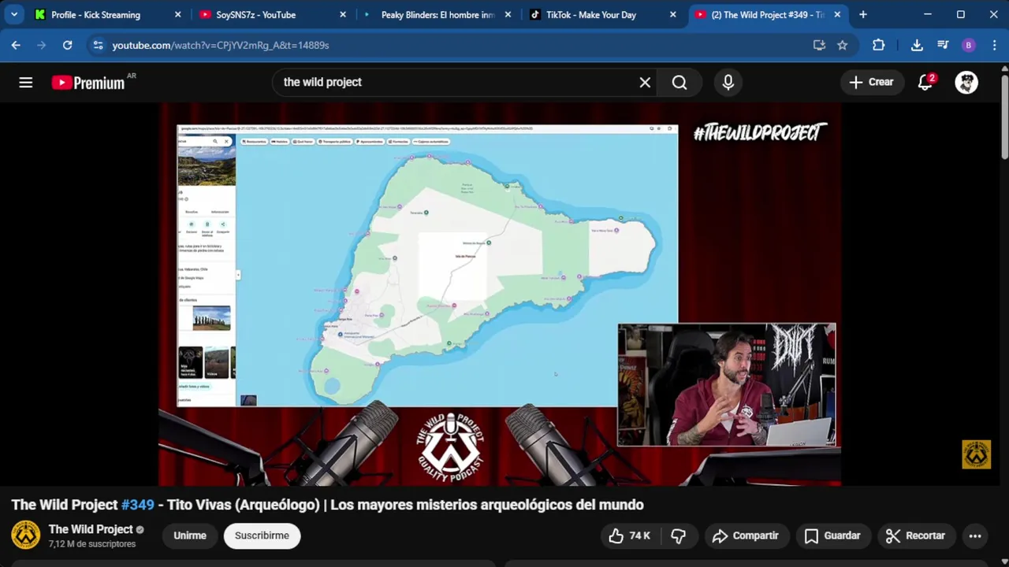1009x567 pixels.
Task: Click the address bar URL
Action: click(x=221, y=45)
